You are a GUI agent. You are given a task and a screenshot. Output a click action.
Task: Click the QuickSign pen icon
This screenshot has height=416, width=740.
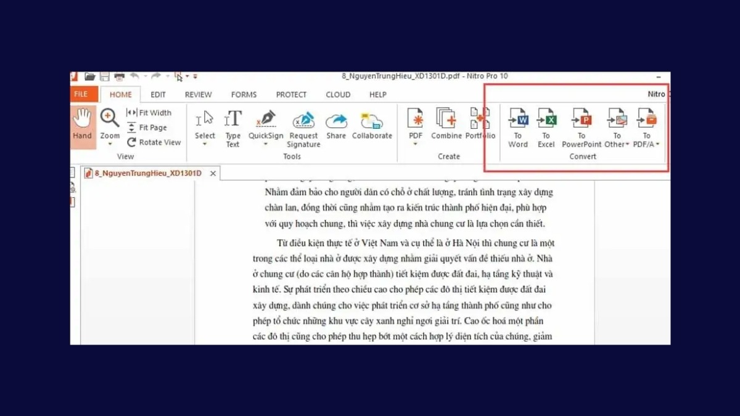[x=266, y=119]
